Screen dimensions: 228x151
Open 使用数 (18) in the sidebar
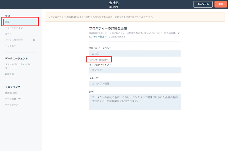click(x=11, y=93)
